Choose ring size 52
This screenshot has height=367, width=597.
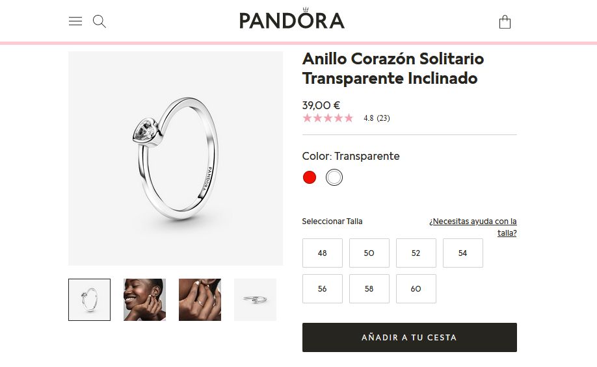(x=416, y=253)
